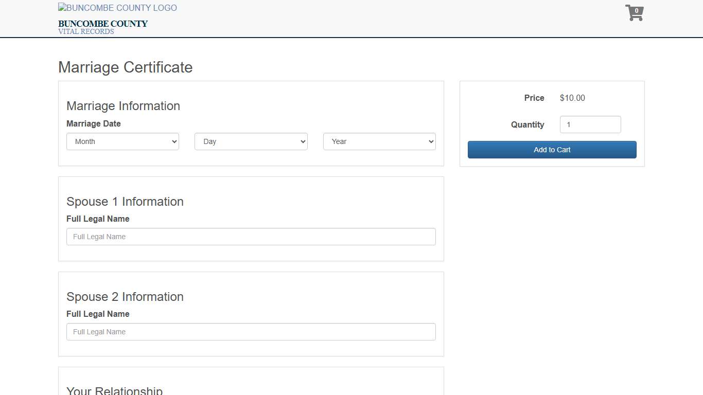The image size is (703, 395).
Task: Click the Buncombe County logo image
Action: [117, 8]
